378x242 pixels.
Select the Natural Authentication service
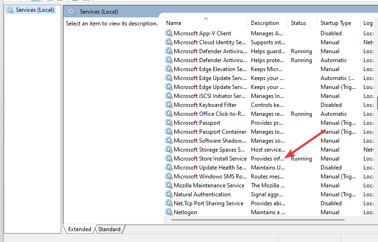[x=202, y=194]
